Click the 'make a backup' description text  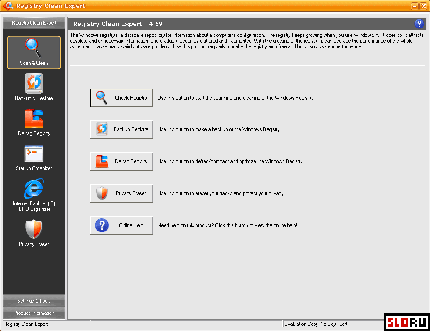click(x=219, y=129)
